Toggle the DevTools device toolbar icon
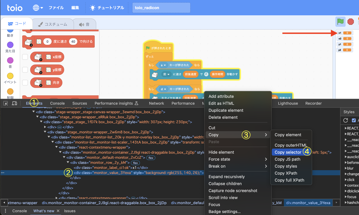359x215 pixels. [14, 104]
